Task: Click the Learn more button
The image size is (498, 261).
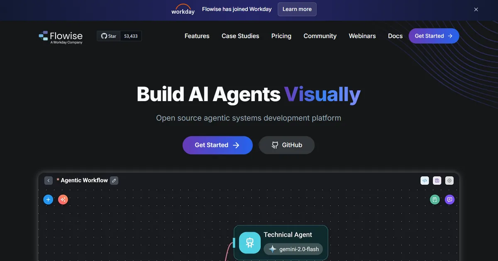Action: coord(297,9)
